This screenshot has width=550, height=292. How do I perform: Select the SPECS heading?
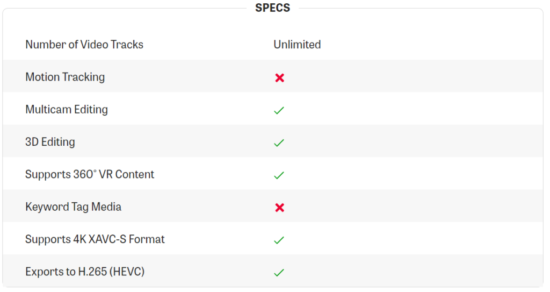pyautogui.click(x=272, y=8)
